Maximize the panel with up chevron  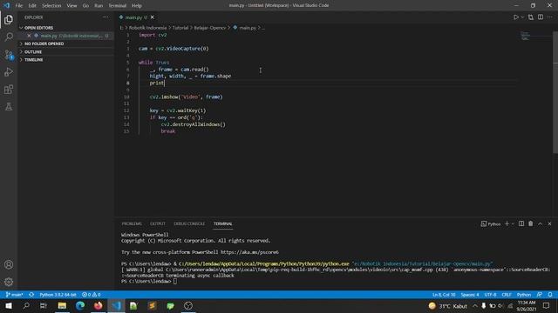(541, 223)
